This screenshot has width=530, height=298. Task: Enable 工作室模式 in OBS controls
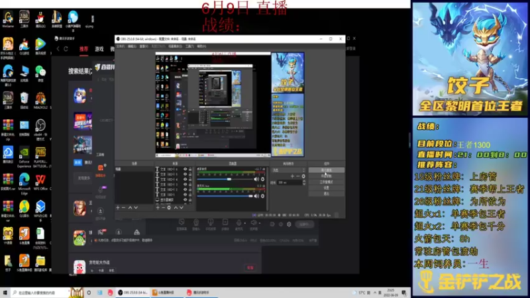[x=326, y=181]
